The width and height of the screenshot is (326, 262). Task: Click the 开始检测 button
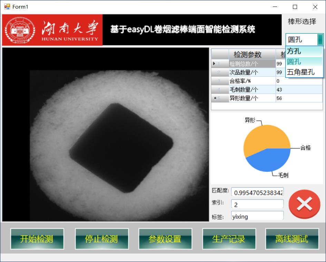coord(37,239)
